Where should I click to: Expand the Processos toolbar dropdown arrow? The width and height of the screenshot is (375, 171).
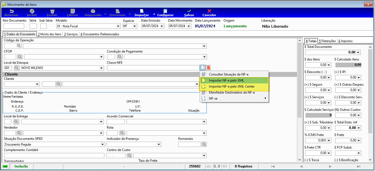[x=130, y=14]
